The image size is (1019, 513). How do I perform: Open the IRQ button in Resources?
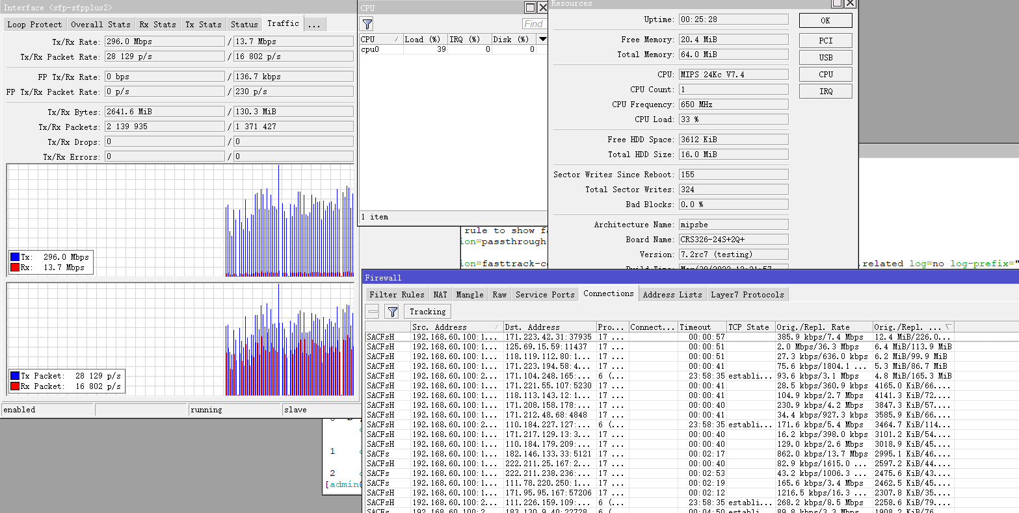(x=825, y=92)
